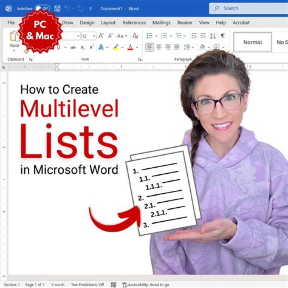The height and width of the screenshot is (288, 288).
Task: Toggle the AutoSave switch
Action: tap(42, 8)
